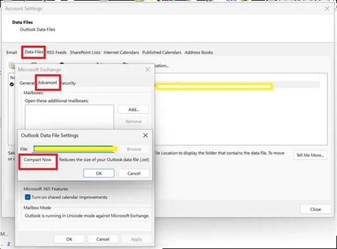This screenshot has height=249, width=337.
Task: Click the default data file checkmark icon
Action: [x=12, y=84]
